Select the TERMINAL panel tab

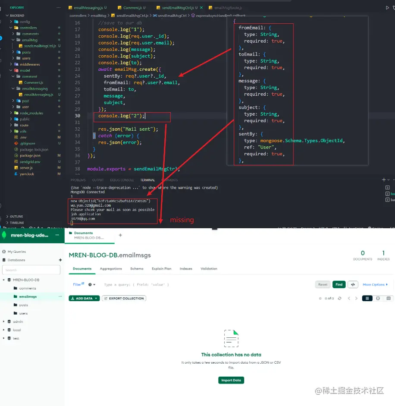pyautogui.click(x=147, y=180)
